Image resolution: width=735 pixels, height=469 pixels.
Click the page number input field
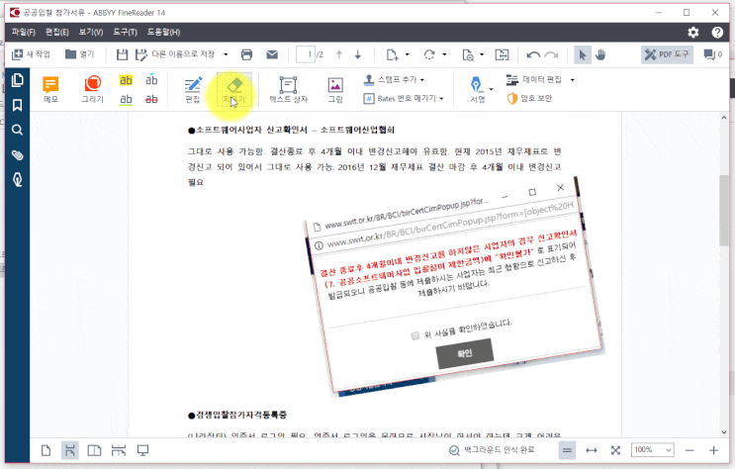tap(305, 54)
